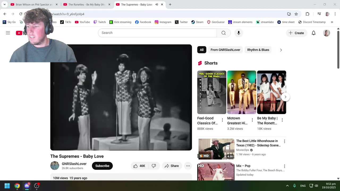
Task: Open options for Mix – Pop playlist
Action: click(x=284, y=166)
